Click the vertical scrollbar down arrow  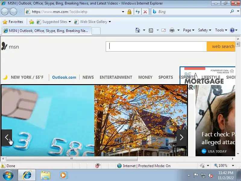tap(238, 154)
